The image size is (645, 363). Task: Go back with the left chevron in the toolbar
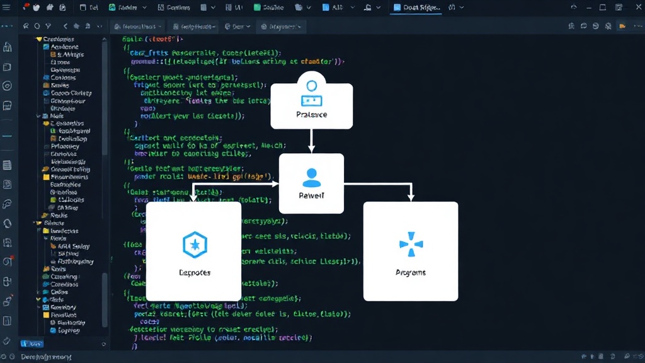coord(66,26)
